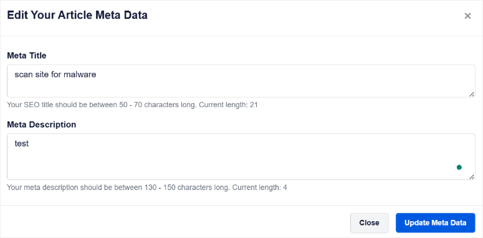Close the dialog with the X icon

tap(467, 16)
